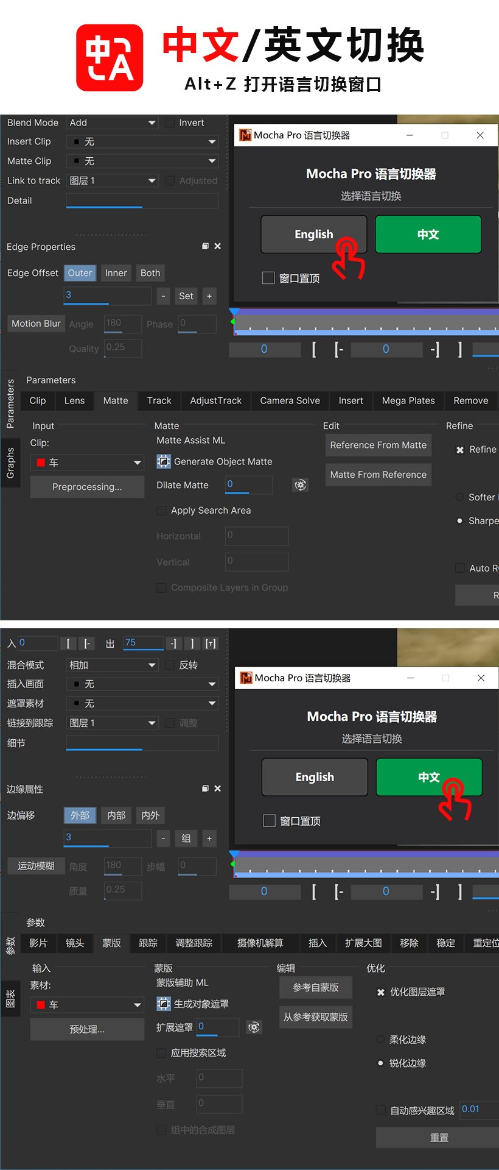Open the vertical Graphs side tab
499x1170 pixels.
pyautogui.click(x=10, y=463)
